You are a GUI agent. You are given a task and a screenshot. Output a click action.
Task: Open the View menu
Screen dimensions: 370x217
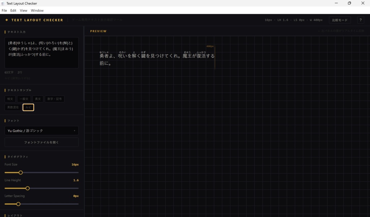pos(23,10)
